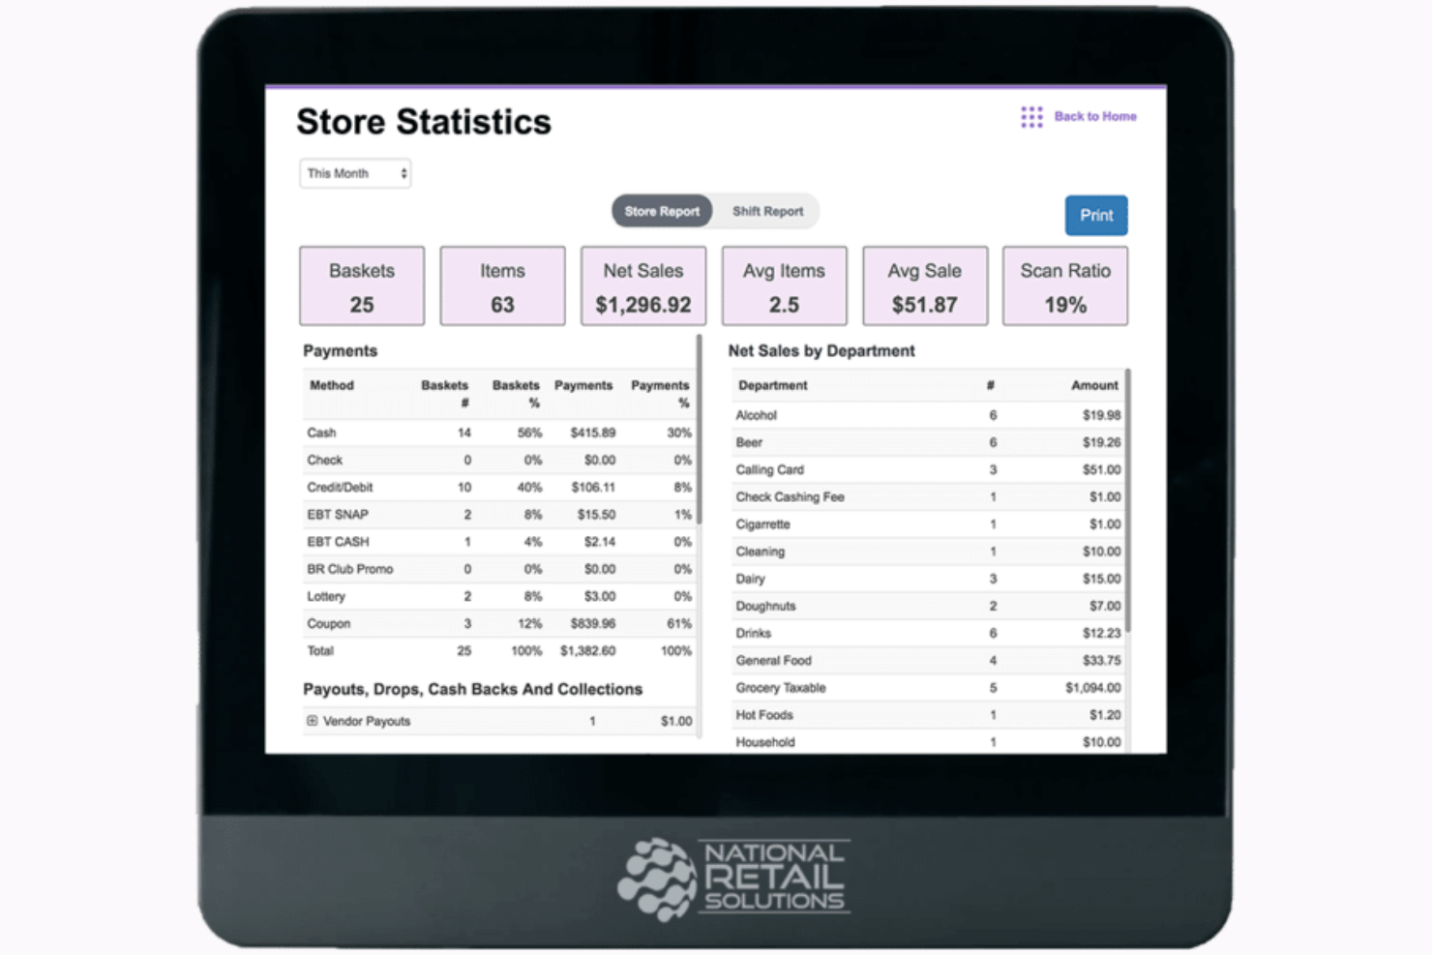Click the Net Sales by Department scrollbar

(x=1128, y=501)
